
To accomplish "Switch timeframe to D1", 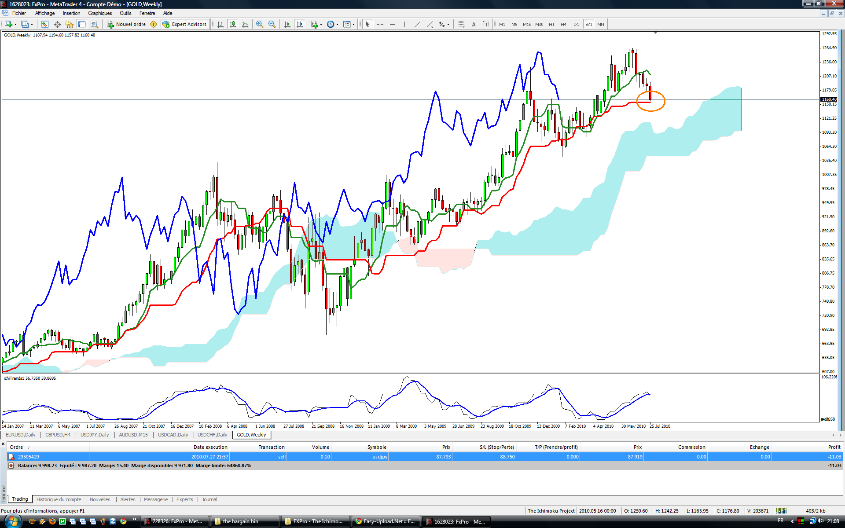I will [x=576, y=24].
